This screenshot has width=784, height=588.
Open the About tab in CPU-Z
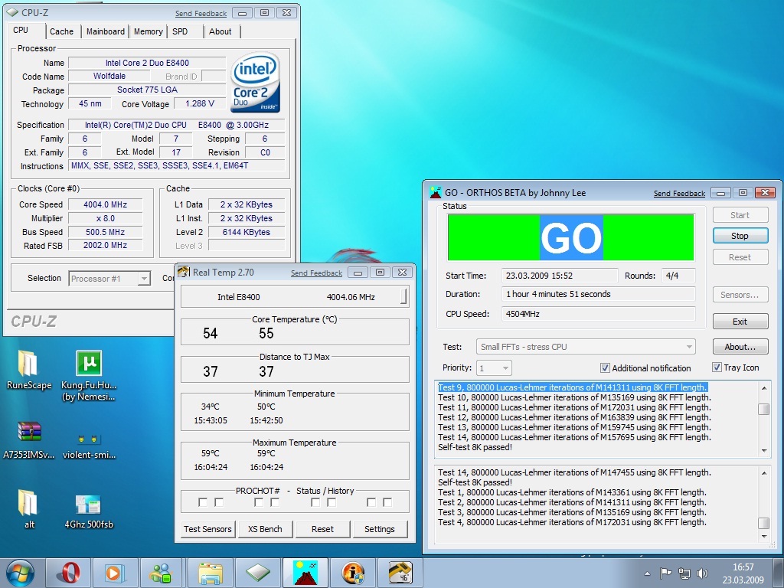[x=220, y=31]
